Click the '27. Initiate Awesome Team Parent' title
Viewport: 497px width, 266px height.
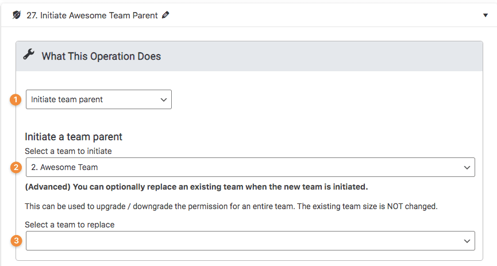coord(92,16)
